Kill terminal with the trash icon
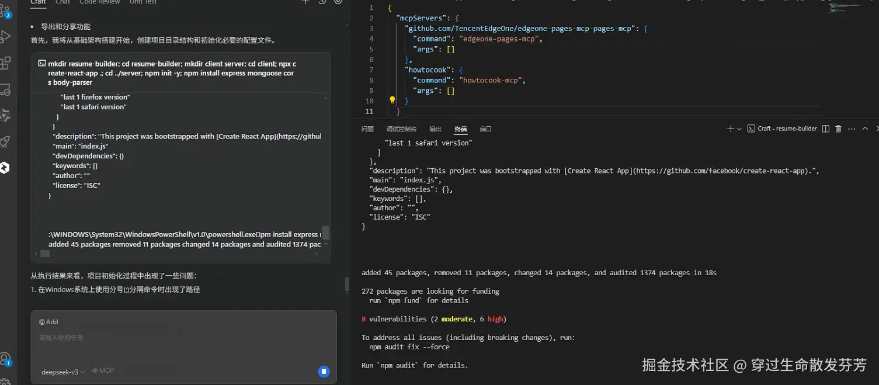879x385 pixels. 838,129
